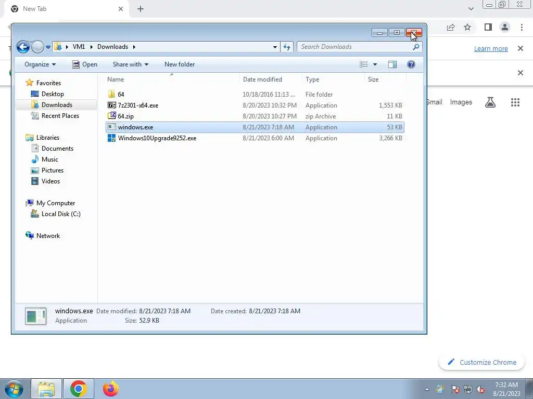Open the Music library
Viewport: 533px width, 399px height.
coord(49,159)
